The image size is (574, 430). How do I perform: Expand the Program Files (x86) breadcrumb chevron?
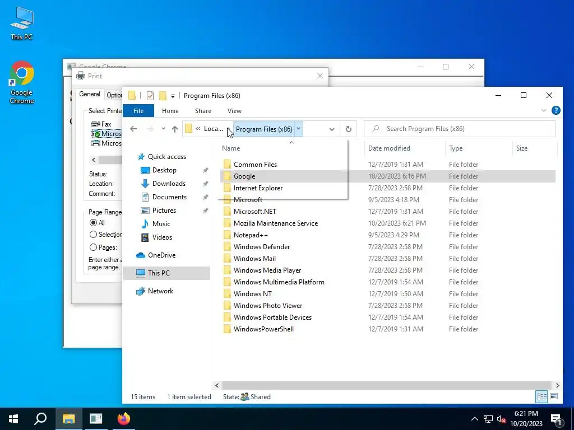(x=298, y=129)
